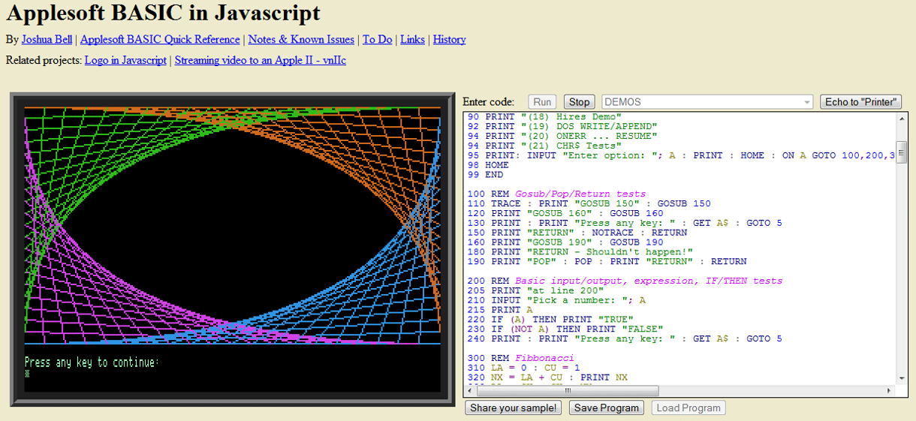Viewport: 916px width, 421px height.
Task: Click the "Enter code:" label
Action: [x=489, y=102]
